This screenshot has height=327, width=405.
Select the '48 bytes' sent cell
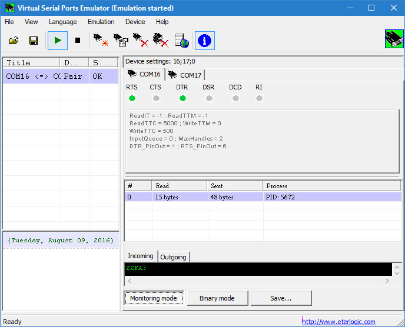pos(235,197)
